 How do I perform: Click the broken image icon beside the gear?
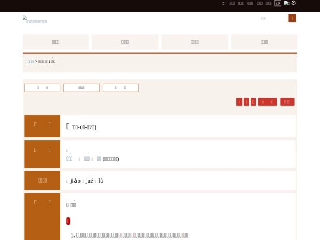[x=287, y=3]
